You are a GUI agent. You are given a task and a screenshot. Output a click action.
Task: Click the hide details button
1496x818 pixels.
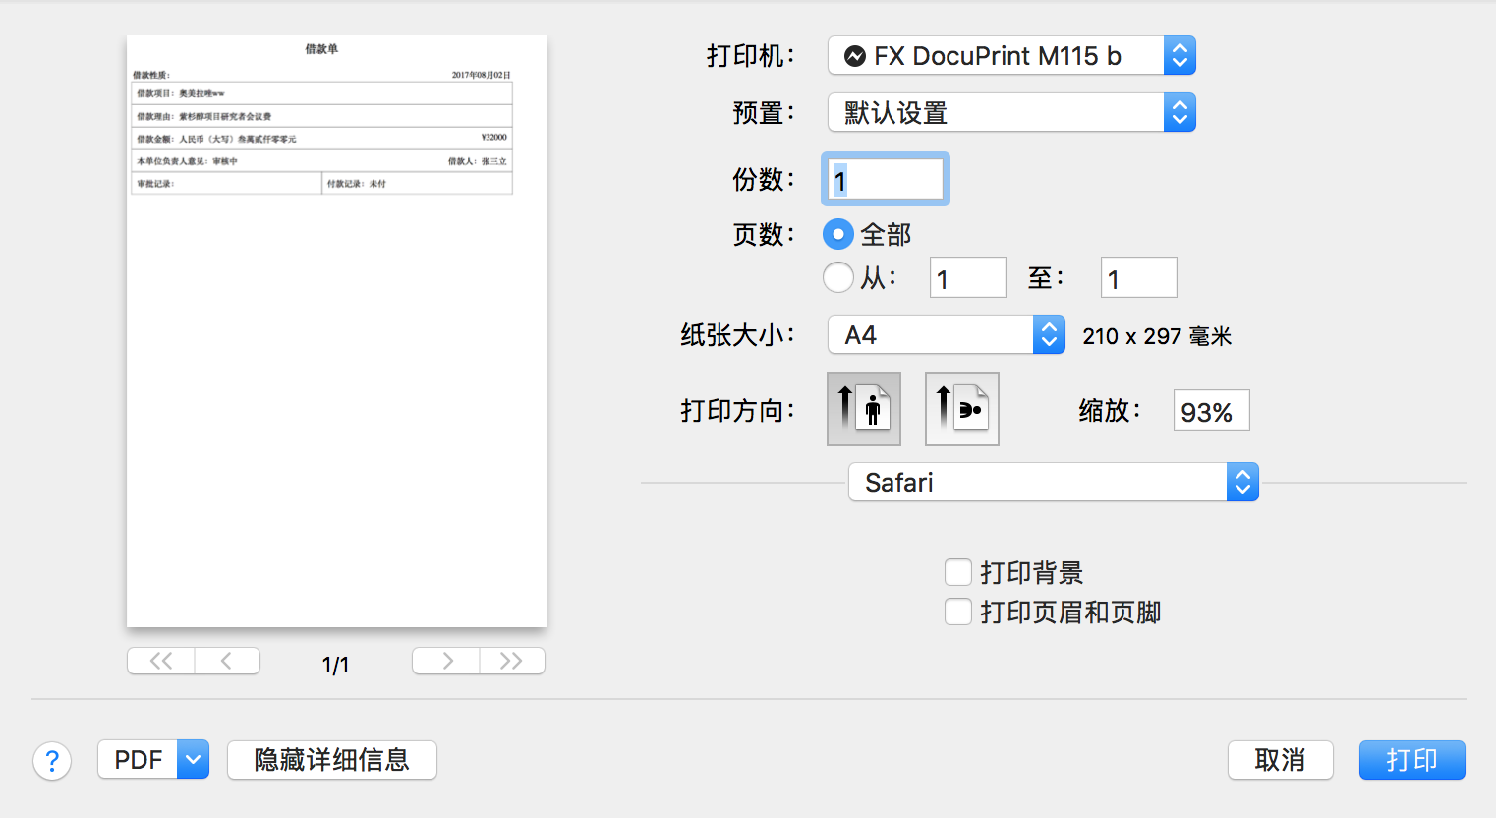(x=332, y=759)
